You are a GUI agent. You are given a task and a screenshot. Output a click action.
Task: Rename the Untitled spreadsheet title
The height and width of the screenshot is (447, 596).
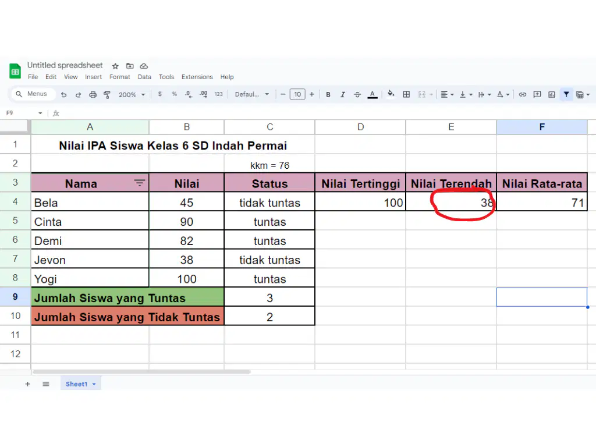pyautogui.click(x=65, y=65)
